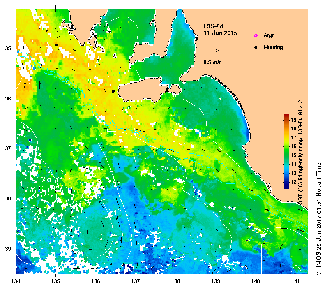The height and width of the screenshot is (288, 325).
Task: Click the color bar value '17'
Action: [x=293, y=137]
